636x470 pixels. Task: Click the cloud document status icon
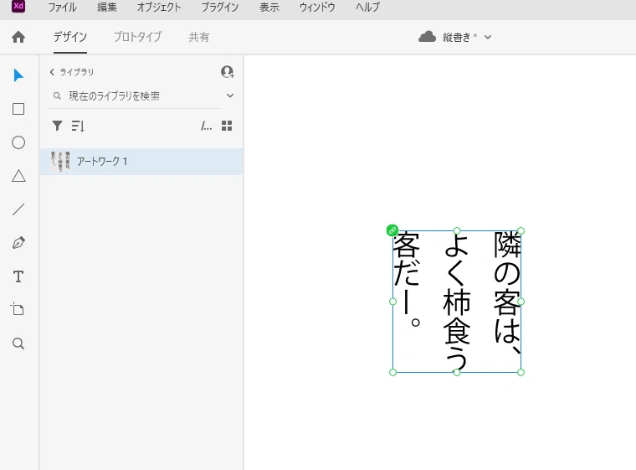click(x=427, y=37)
